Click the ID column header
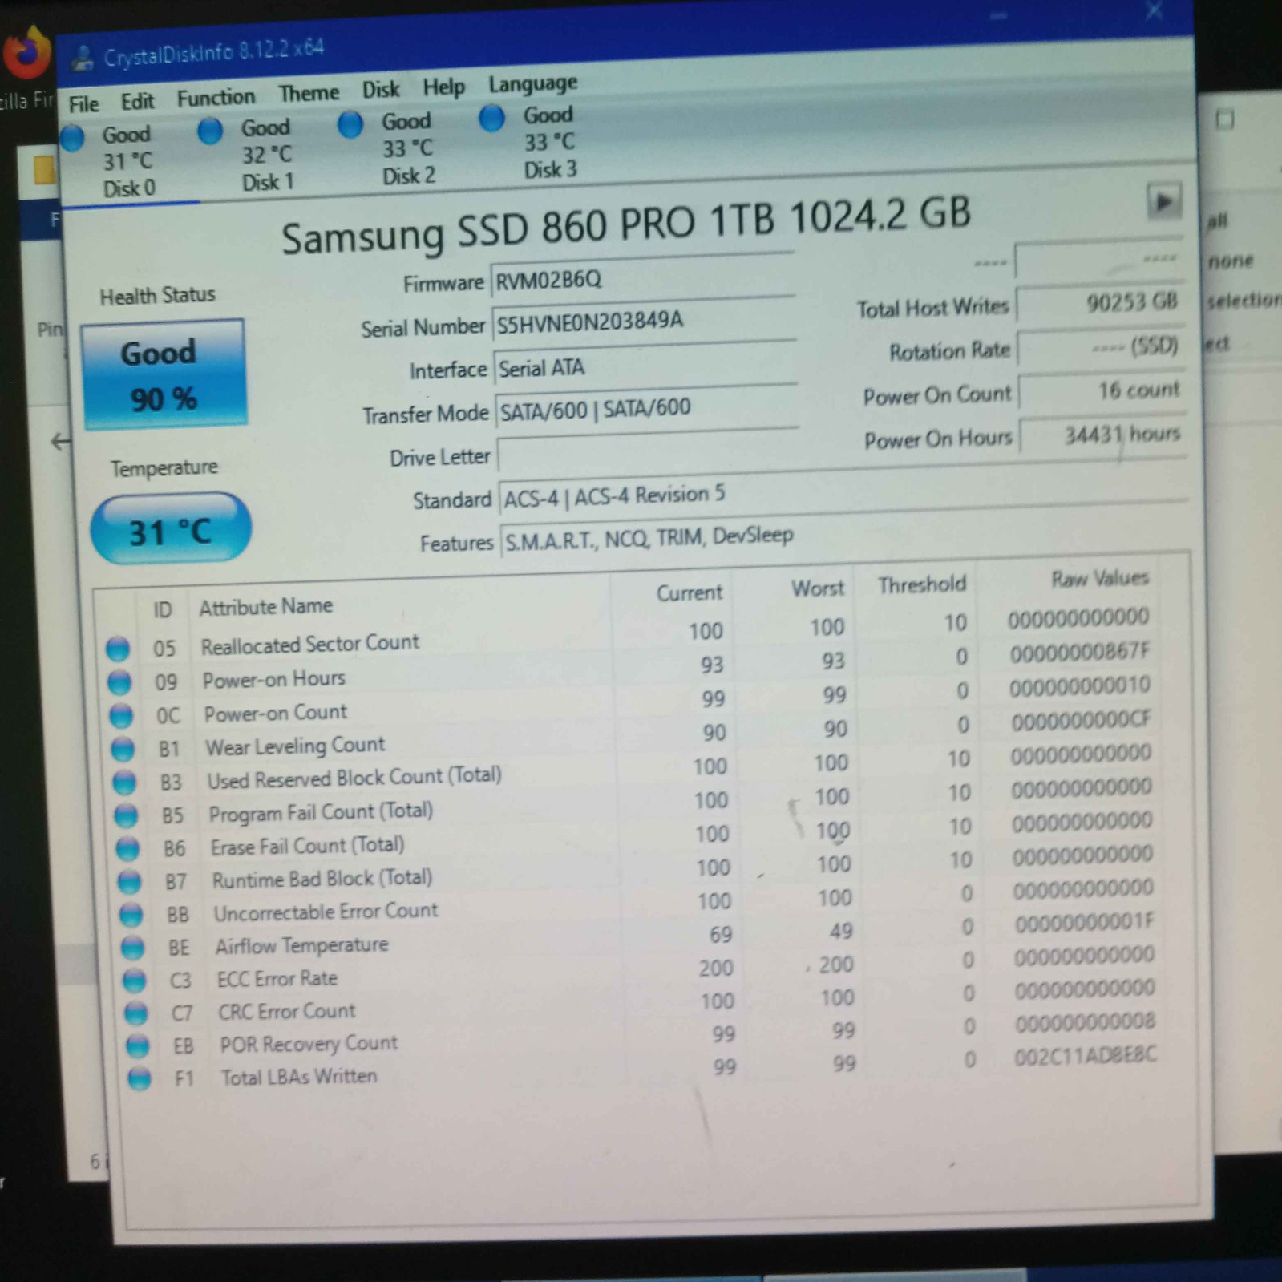This screenshot has height=1282, width=1282. [162, 610]
